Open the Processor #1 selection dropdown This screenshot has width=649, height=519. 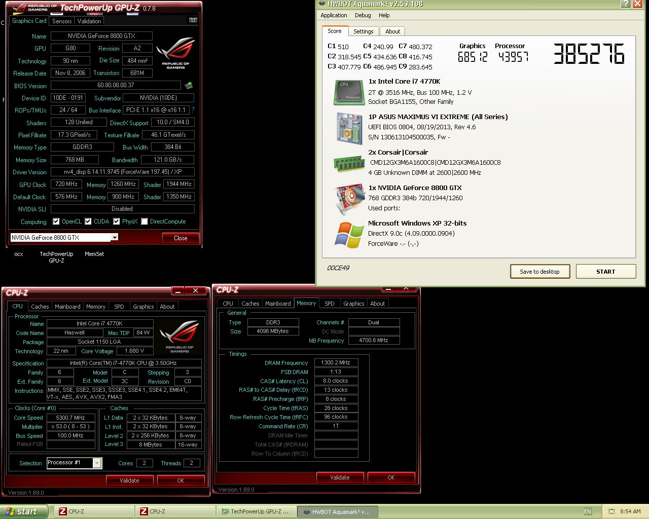tap(97, 463)
